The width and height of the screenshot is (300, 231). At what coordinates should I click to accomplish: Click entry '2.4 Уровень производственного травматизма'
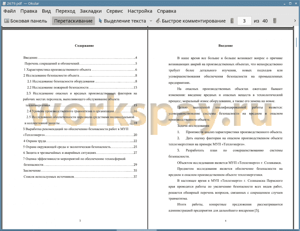pos(82,111)
